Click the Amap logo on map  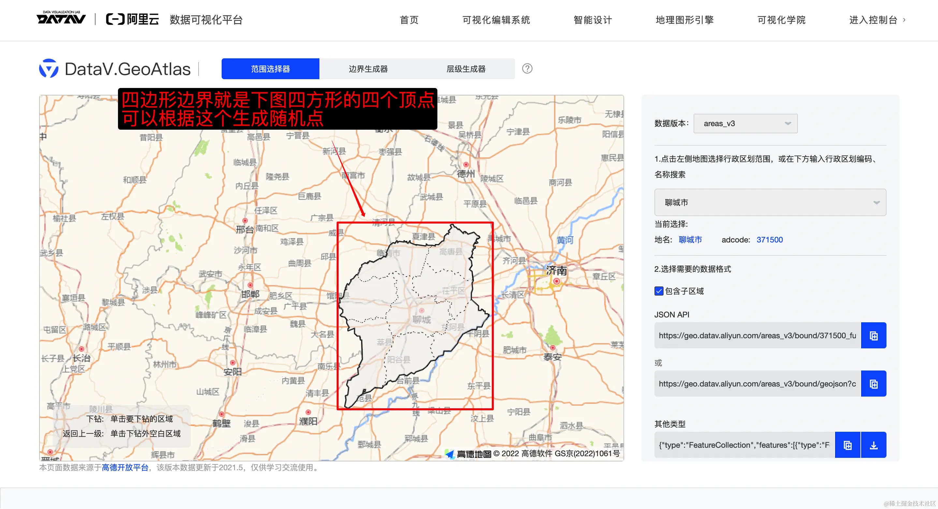[x=468, y=454]
